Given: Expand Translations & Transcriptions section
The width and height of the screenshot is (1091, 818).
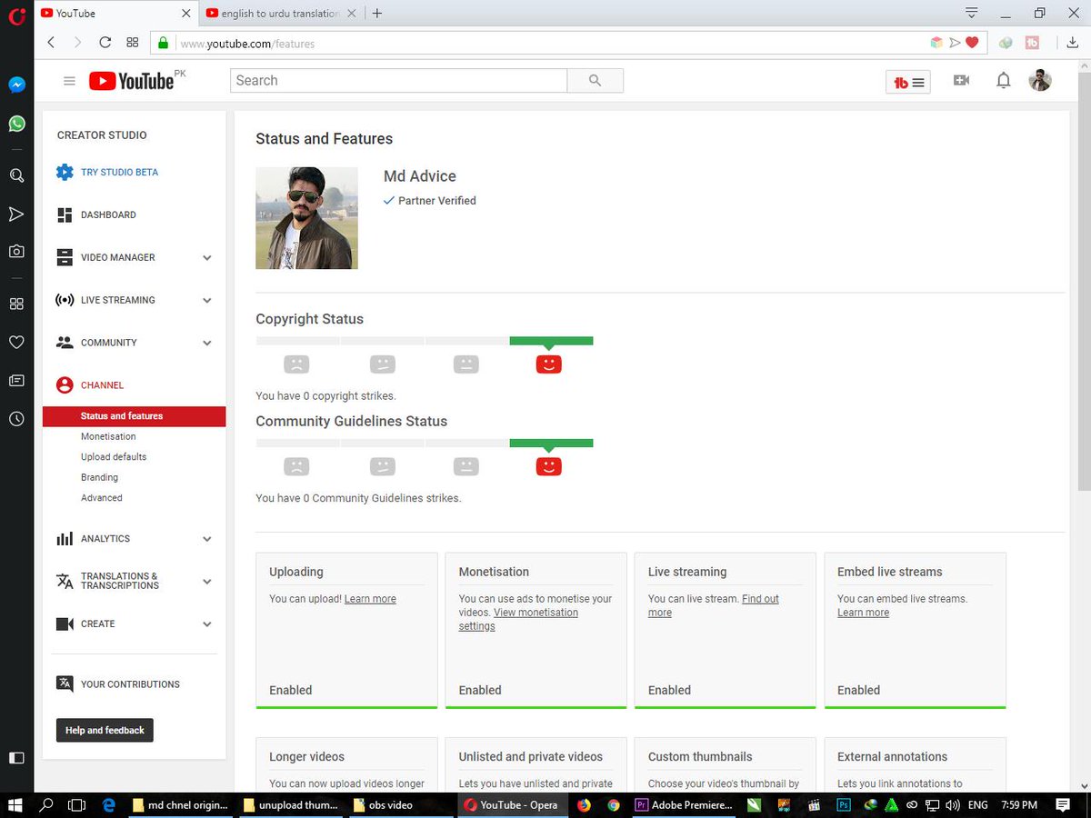Looking at the screenshot, I should click(x=207, y=582).
